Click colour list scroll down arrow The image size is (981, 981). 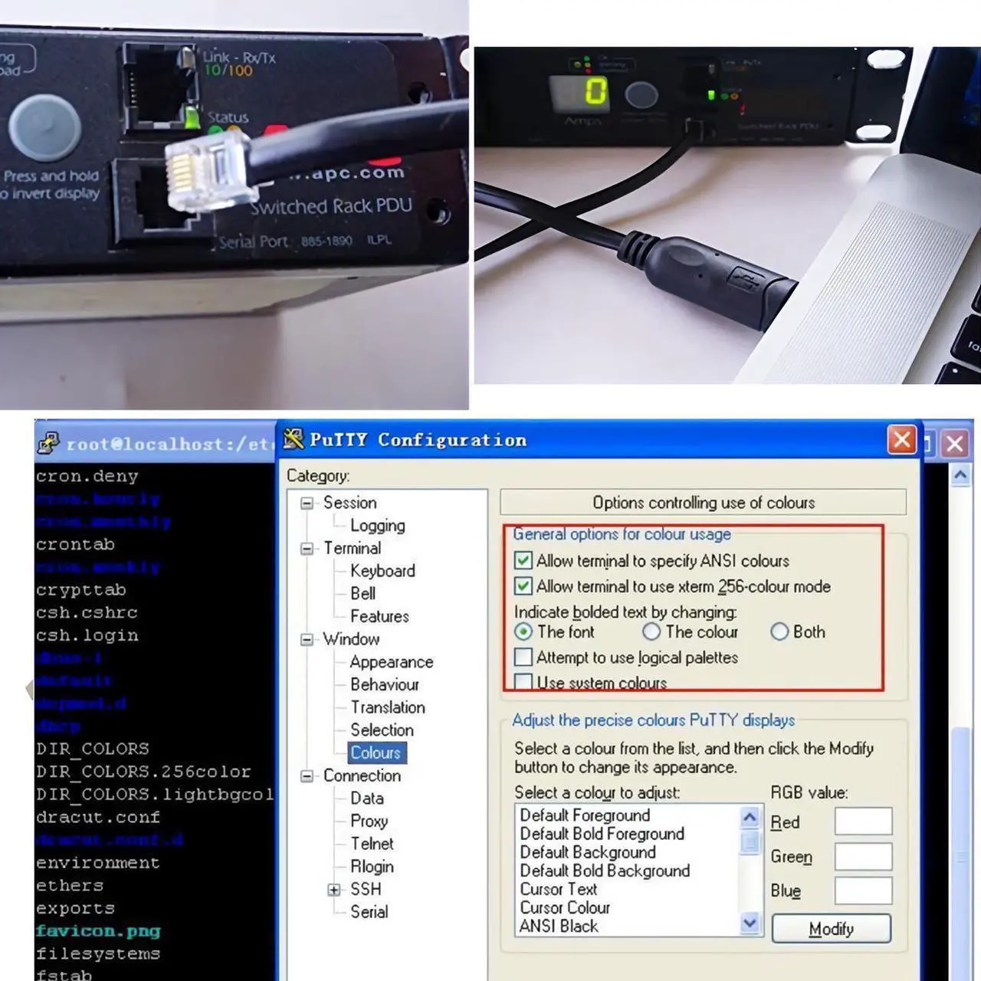750,924
